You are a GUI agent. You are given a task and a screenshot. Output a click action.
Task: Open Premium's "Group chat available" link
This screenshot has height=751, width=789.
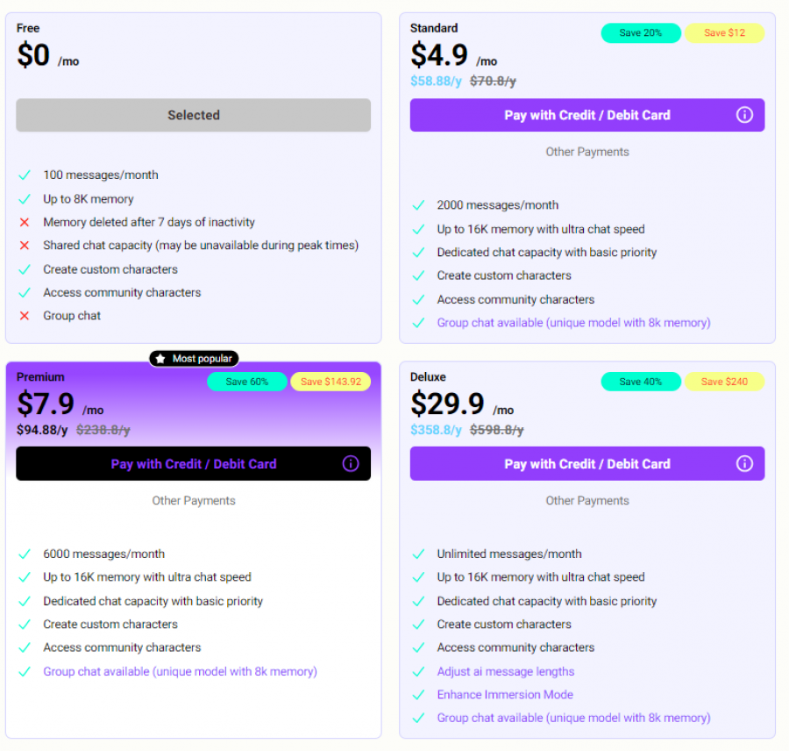(x=180, y=670)
